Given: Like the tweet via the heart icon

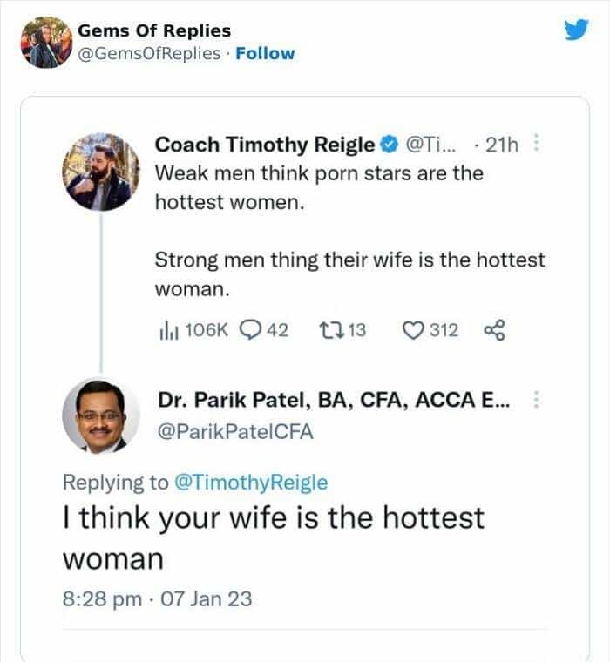Looking at the screenshot, I should point(414,330).
